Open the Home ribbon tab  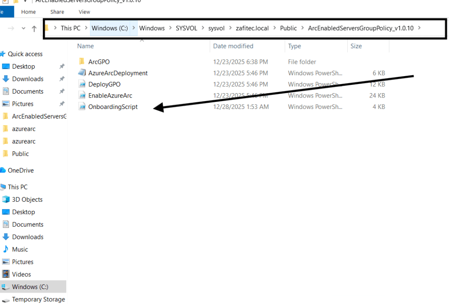click(x=29, y=12)
